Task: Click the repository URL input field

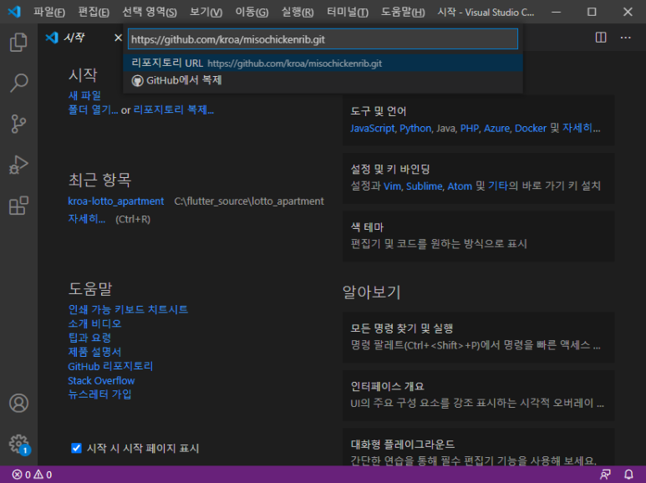Action: [x=323, y=39]
